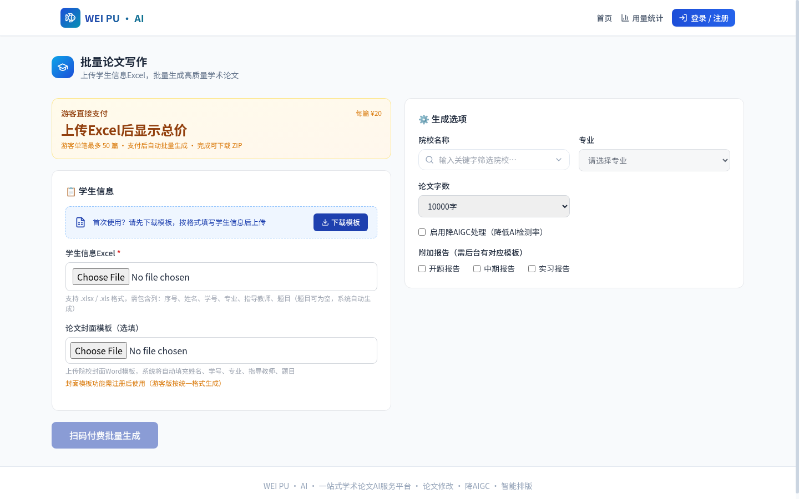Open the 论文字数 dropdown showing 10000字
Viewport: 799px width, 499px height.
(494, 206)
